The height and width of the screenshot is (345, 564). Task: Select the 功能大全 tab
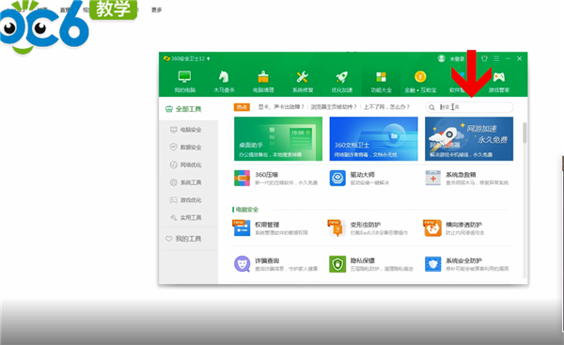click(x=381, y=82)
